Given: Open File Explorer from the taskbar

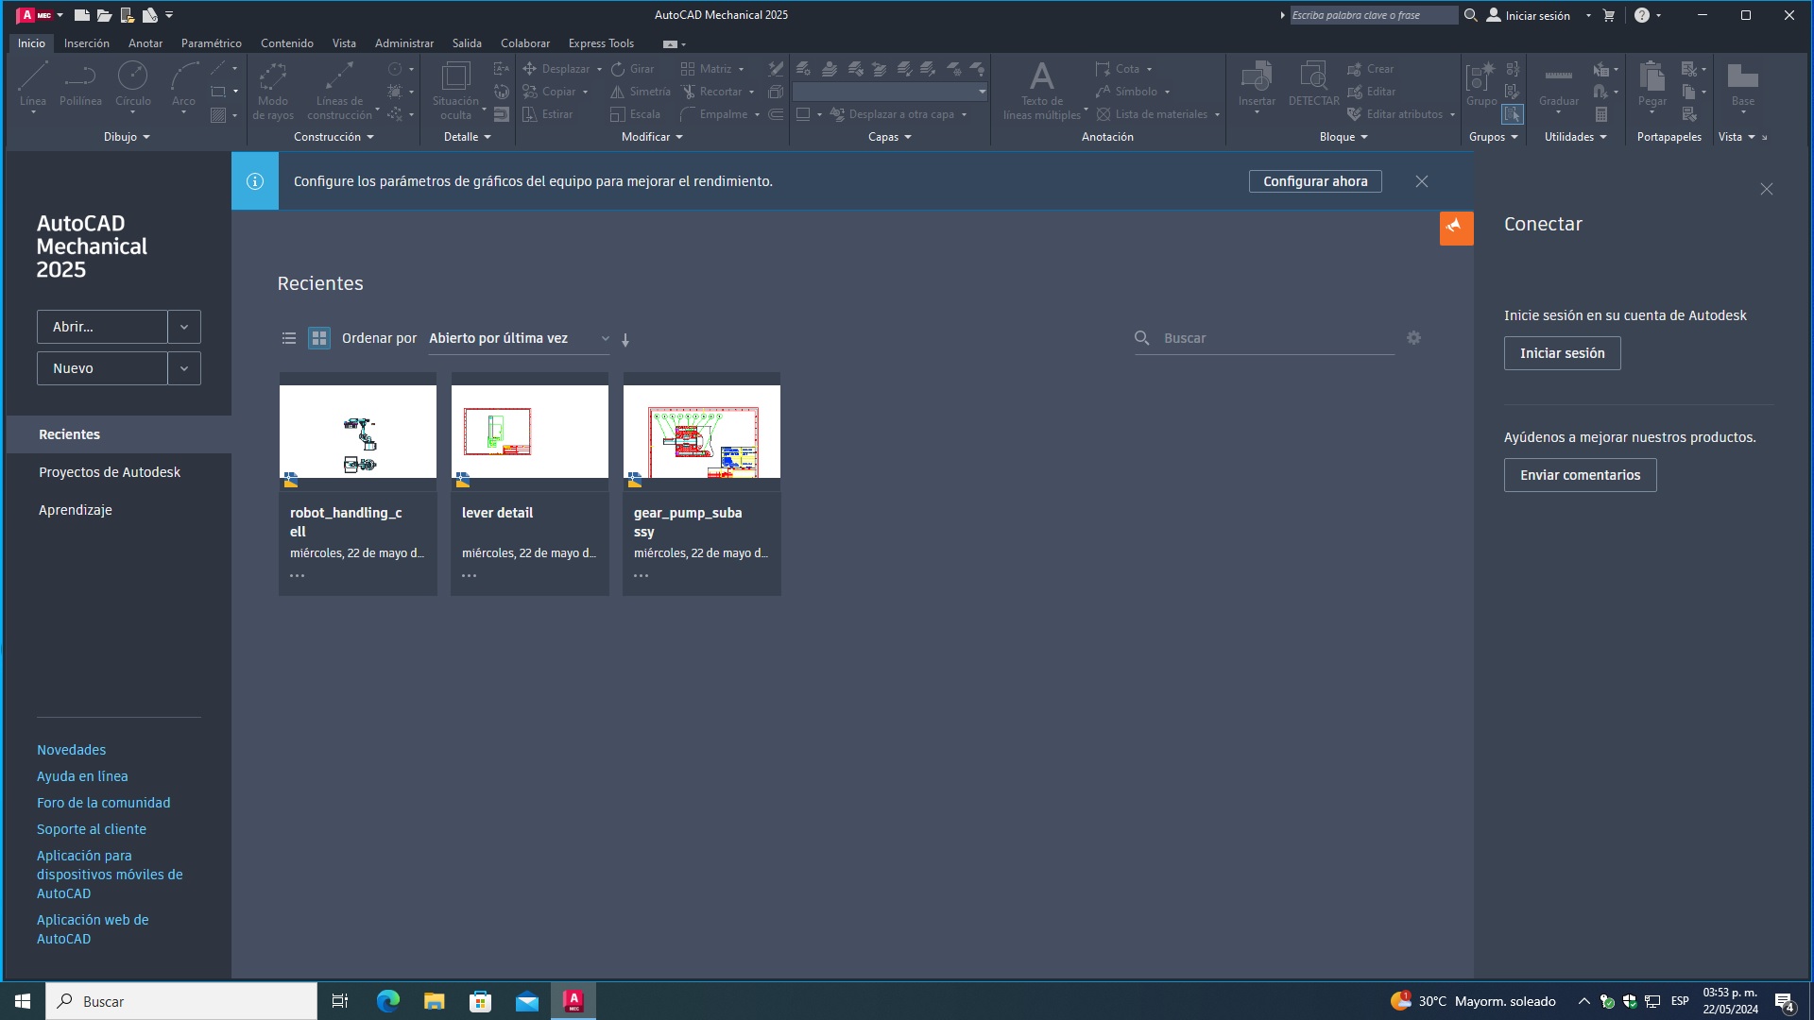Looking at the screenshot, I should (x=434, y=1001).
